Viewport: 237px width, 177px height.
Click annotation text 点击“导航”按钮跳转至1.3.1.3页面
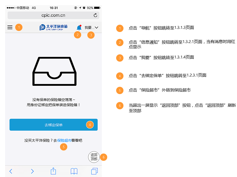(x=161, y=28)
